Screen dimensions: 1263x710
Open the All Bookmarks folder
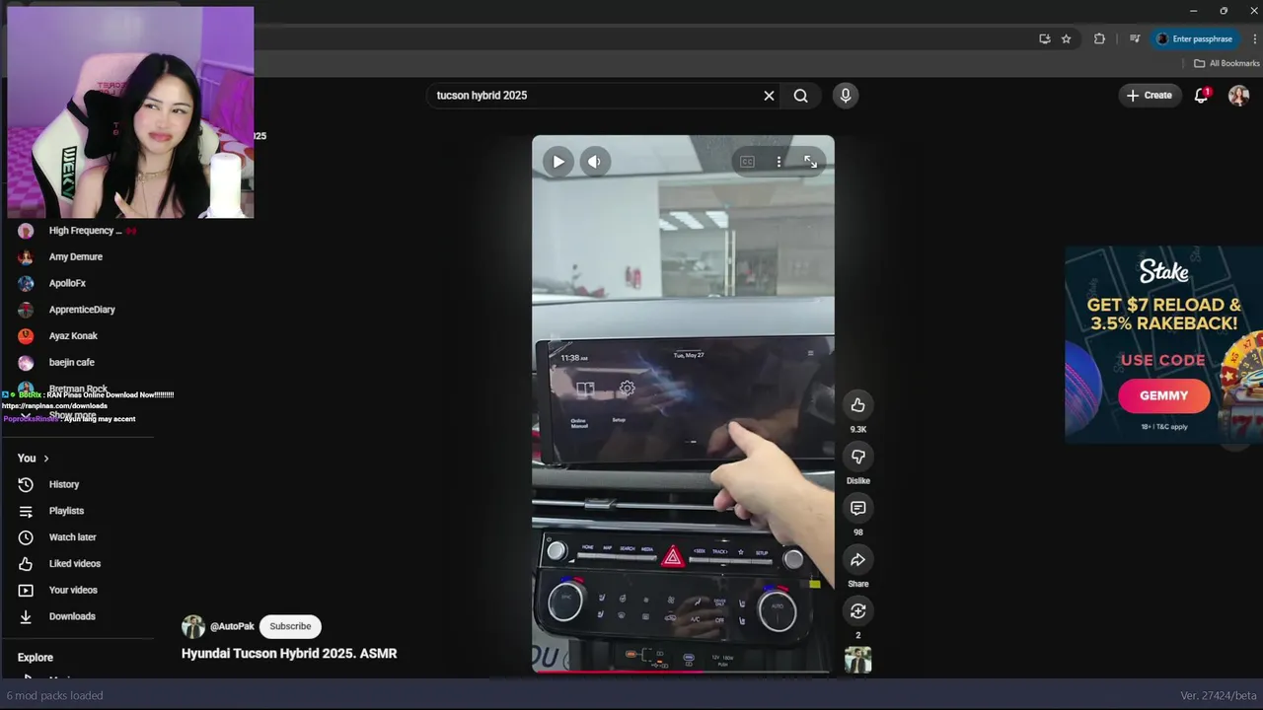1226,63
